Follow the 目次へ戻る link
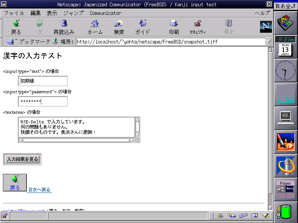The height and width of the screenshot is (223, 298). click(x=39, y=190)
